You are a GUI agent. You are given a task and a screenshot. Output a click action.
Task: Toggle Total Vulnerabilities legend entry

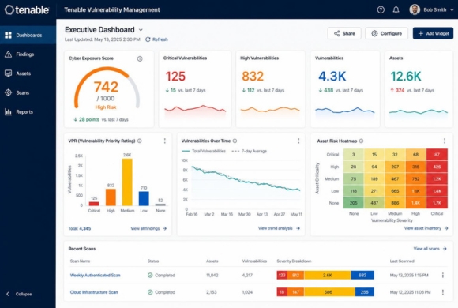[x=204, y=151]
